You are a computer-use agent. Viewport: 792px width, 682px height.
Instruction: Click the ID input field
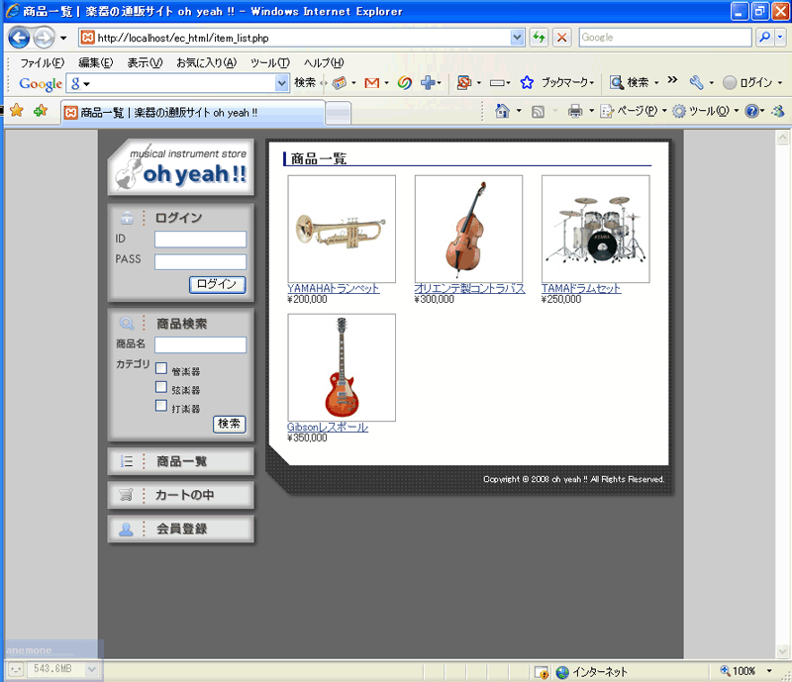coord(201,239)
